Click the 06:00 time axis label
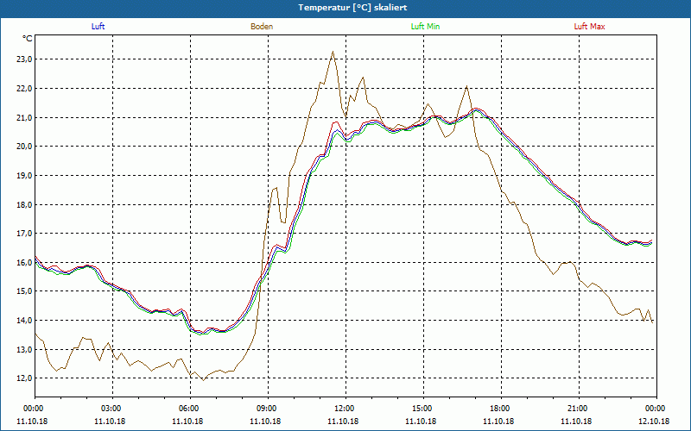The height and width of the screenshot is (431, 691). click(x=190, y=409)
